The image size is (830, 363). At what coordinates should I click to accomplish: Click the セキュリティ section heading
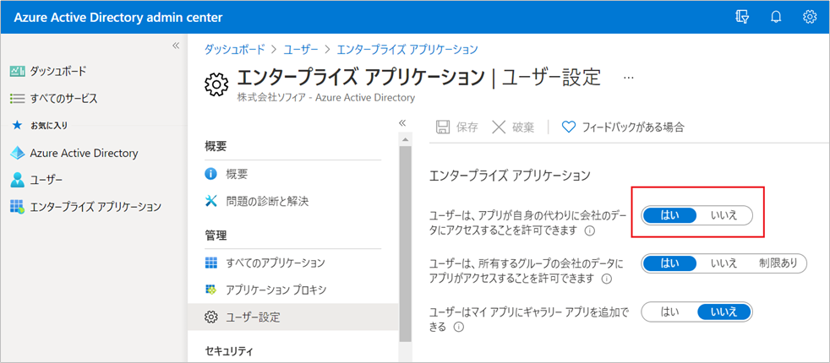coord(229,351)
